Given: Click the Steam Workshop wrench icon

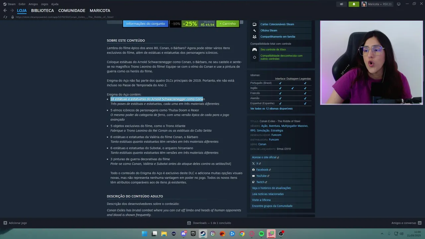Looking at the screenshot, I should [255, 31].
